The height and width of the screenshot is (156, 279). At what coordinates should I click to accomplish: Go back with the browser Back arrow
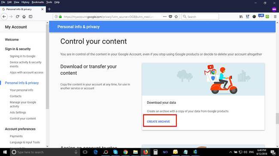point(4,17)
